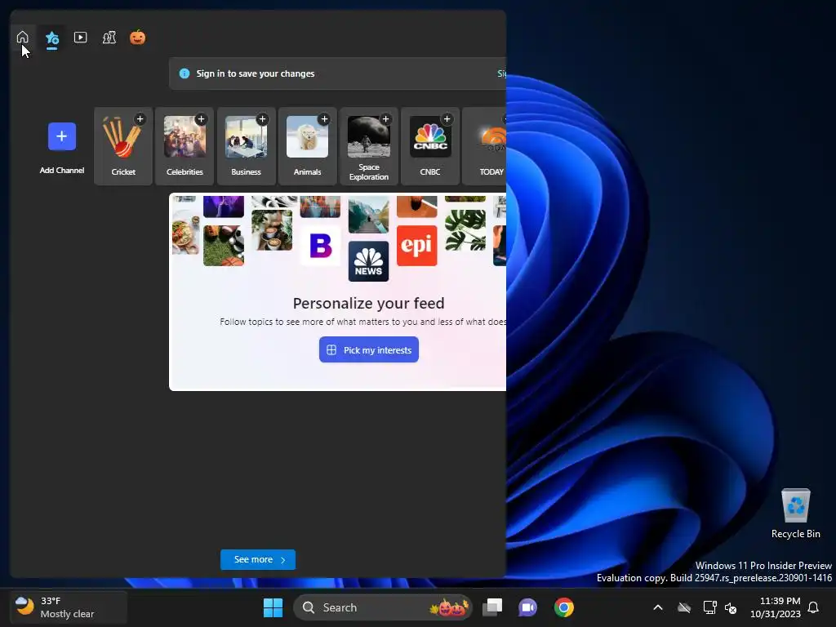Click the blue Add Channel plus button
The image size is (836, 627).
(x=62, y=136)
